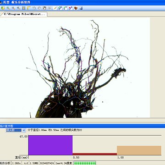165x165 pixels.
Task: Click the dark red 0.50–1.00 histogram bar
Action: (x=95, y=154)
